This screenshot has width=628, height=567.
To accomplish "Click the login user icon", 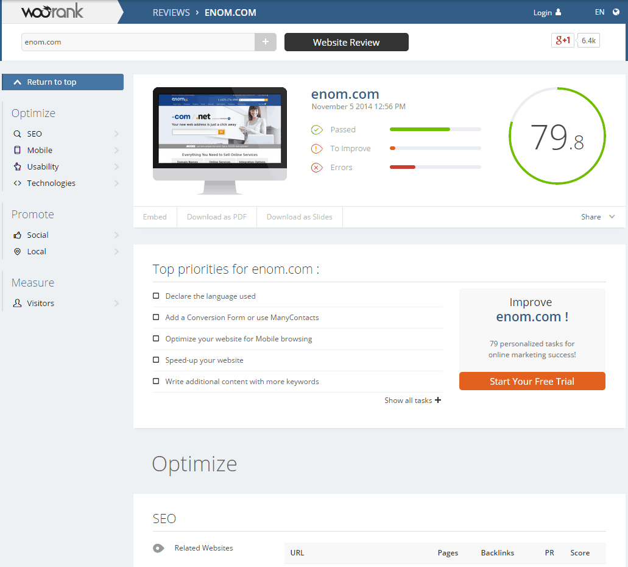I will click(x=559, y=12).
